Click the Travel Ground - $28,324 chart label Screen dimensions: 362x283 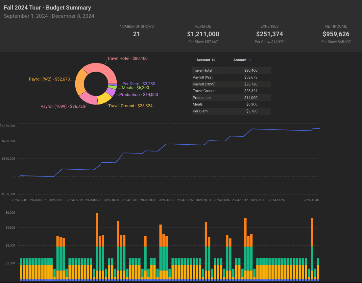tap(131, 106)
